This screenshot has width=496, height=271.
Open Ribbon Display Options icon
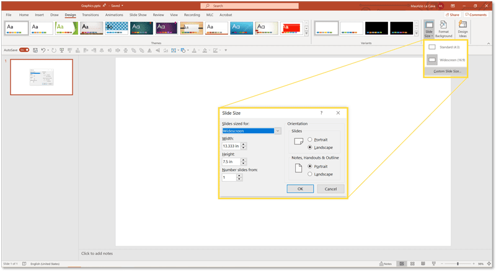[x=453, y=6]
